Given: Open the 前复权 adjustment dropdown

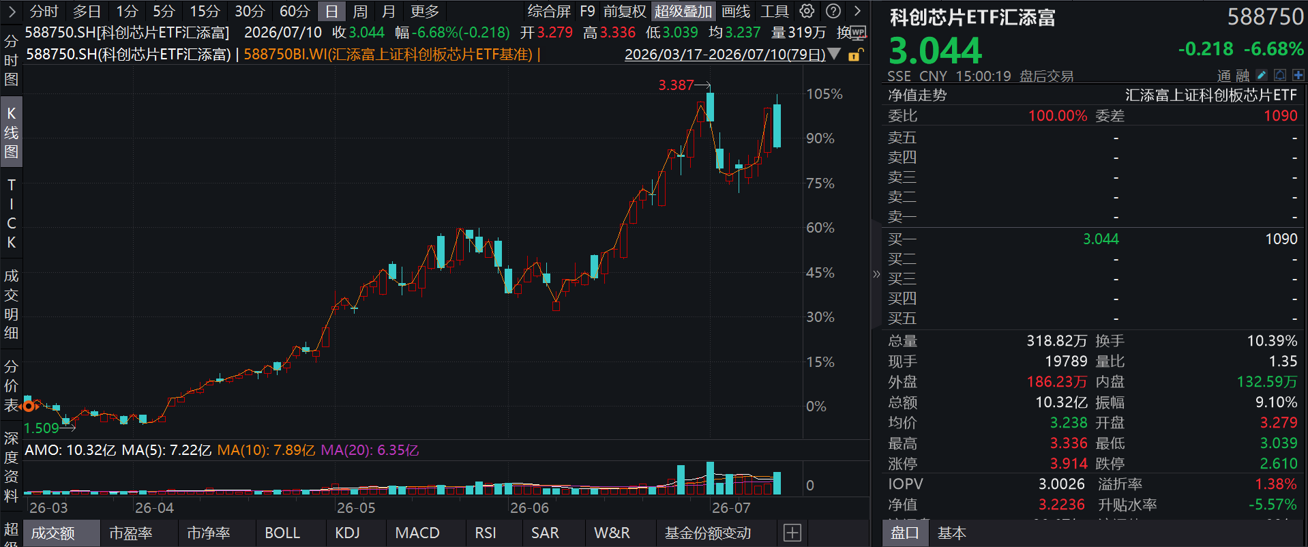Looking at the screenshot, I should (625, 11).
